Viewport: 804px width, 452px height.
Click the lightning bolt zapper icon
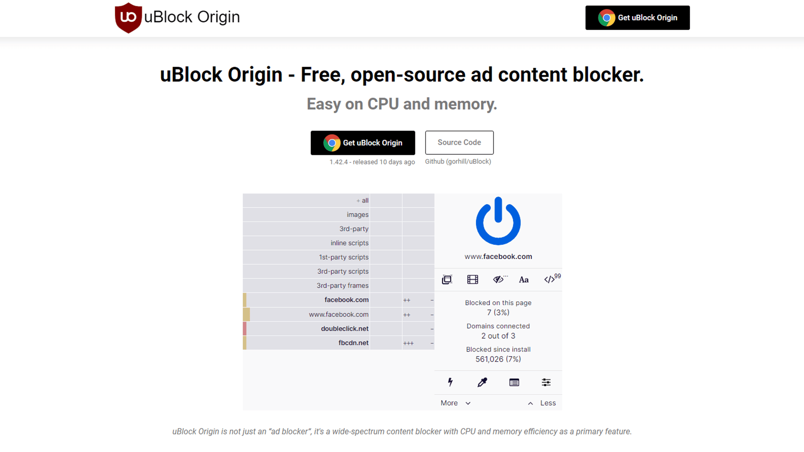(x=450, y=382)
